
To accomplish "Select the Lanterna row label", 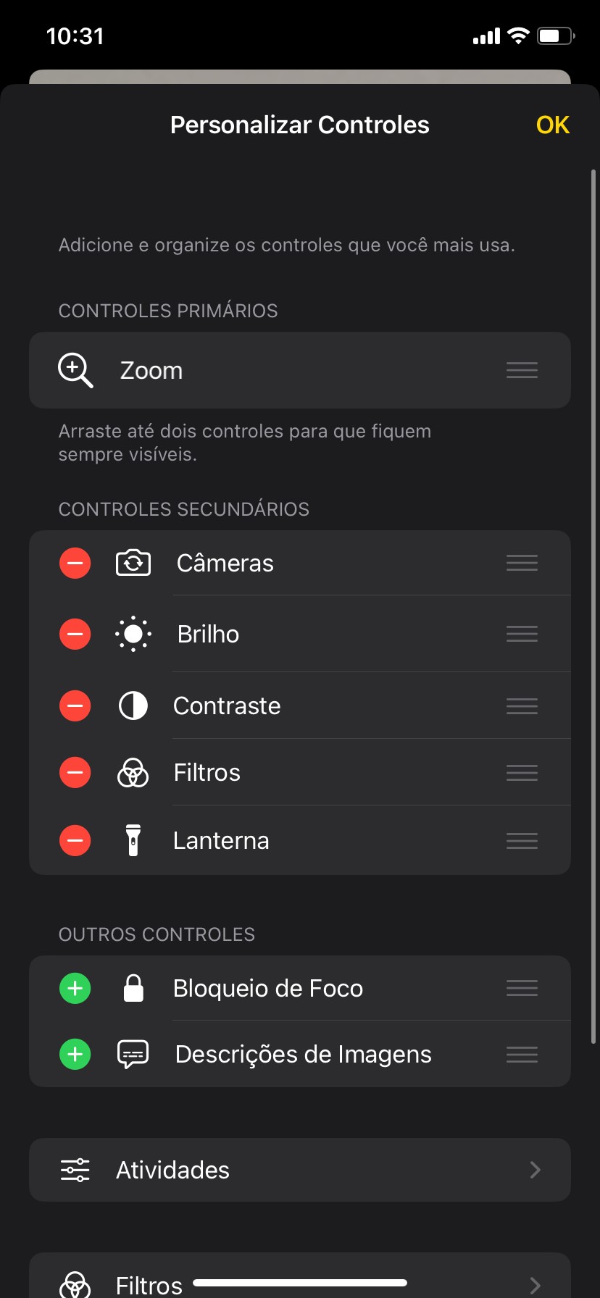I will pos(221,840).
